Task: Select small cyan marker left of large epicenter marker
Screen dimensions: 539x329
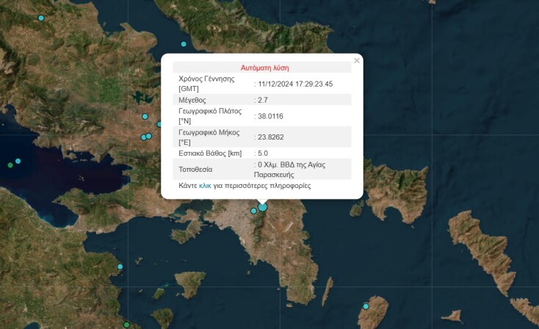Action: (253, 211)
